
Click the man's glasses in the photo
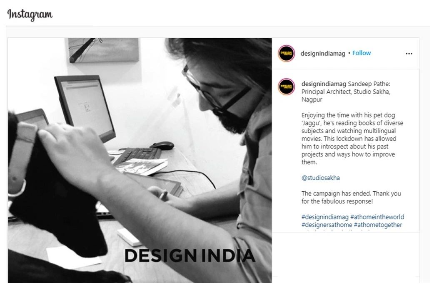pos(216,90)
